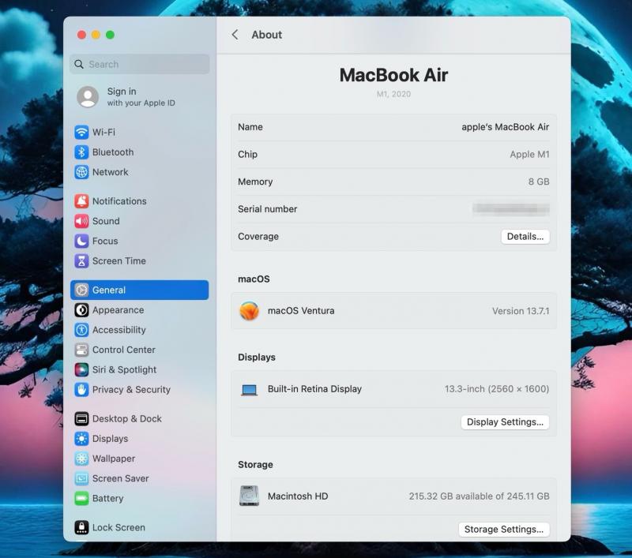Click 215.32 GB available of 245.11 GB
This screenshot has height=558, width=632.
tap(479, 496)
